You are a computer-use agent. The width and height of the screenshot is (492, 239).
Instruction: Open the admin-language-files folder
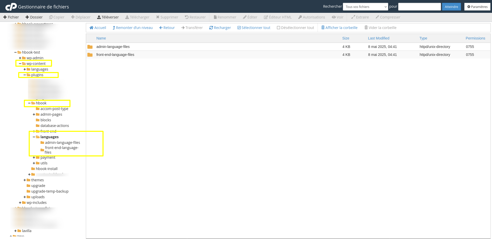click(x=113, y=47)
